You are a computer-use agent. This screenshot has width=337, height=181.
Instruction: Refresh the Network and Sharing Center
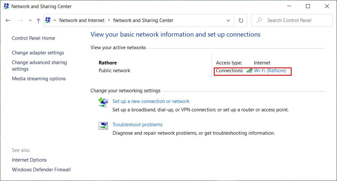coord(241,20)
